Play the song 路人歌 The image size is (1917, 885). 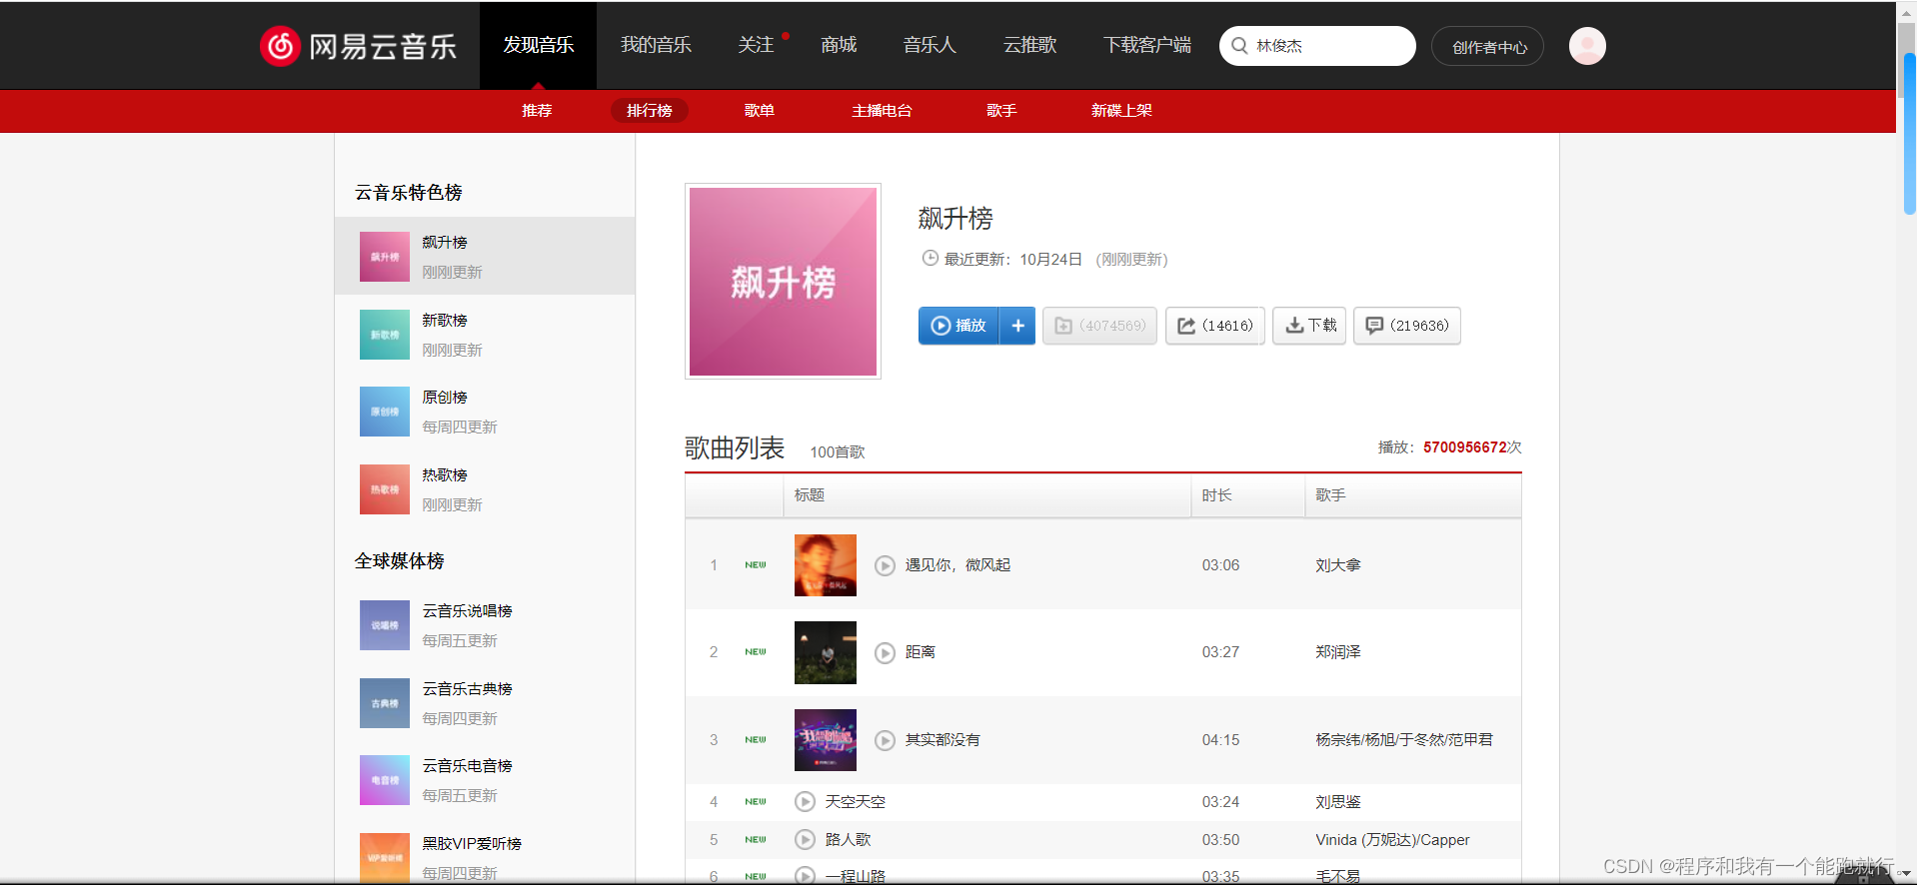point(805,840)
